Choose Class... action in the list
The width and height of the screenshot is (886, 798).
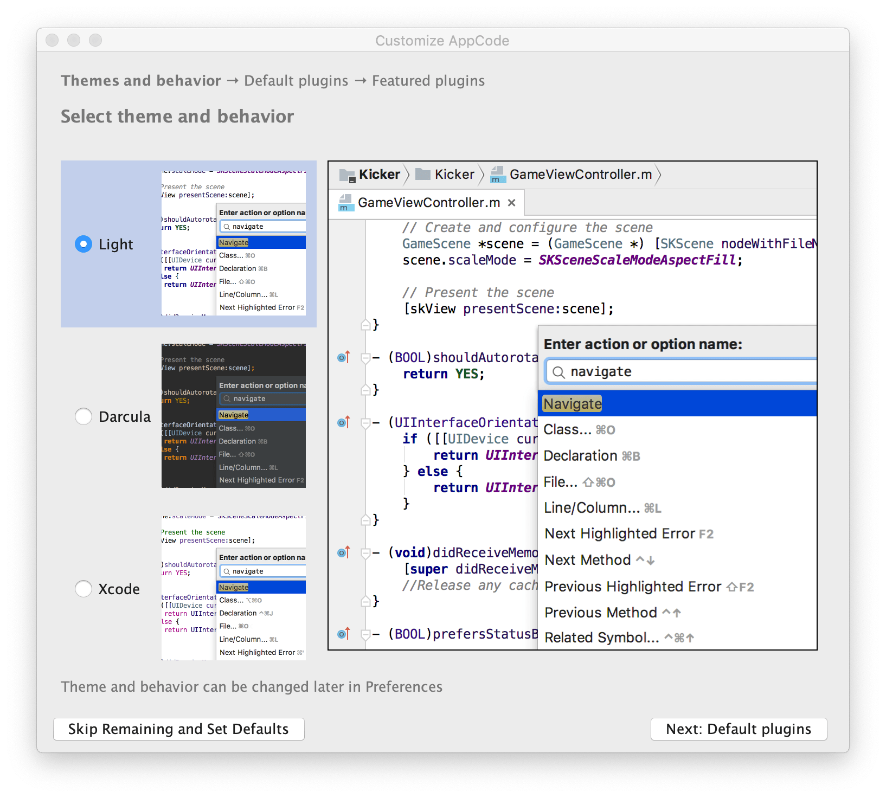tap(677, 430)
